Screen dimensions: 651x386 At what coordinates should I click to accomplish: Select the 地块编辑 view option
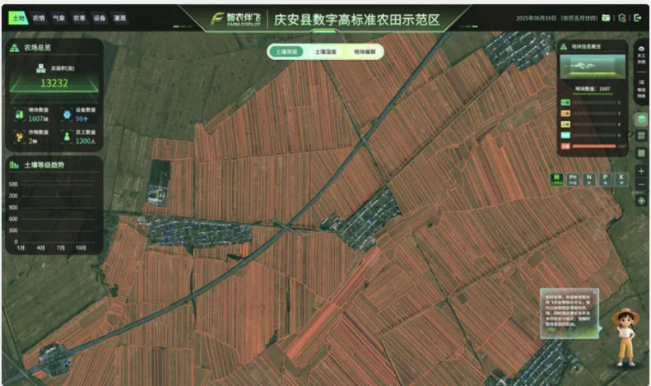[364, 52]
